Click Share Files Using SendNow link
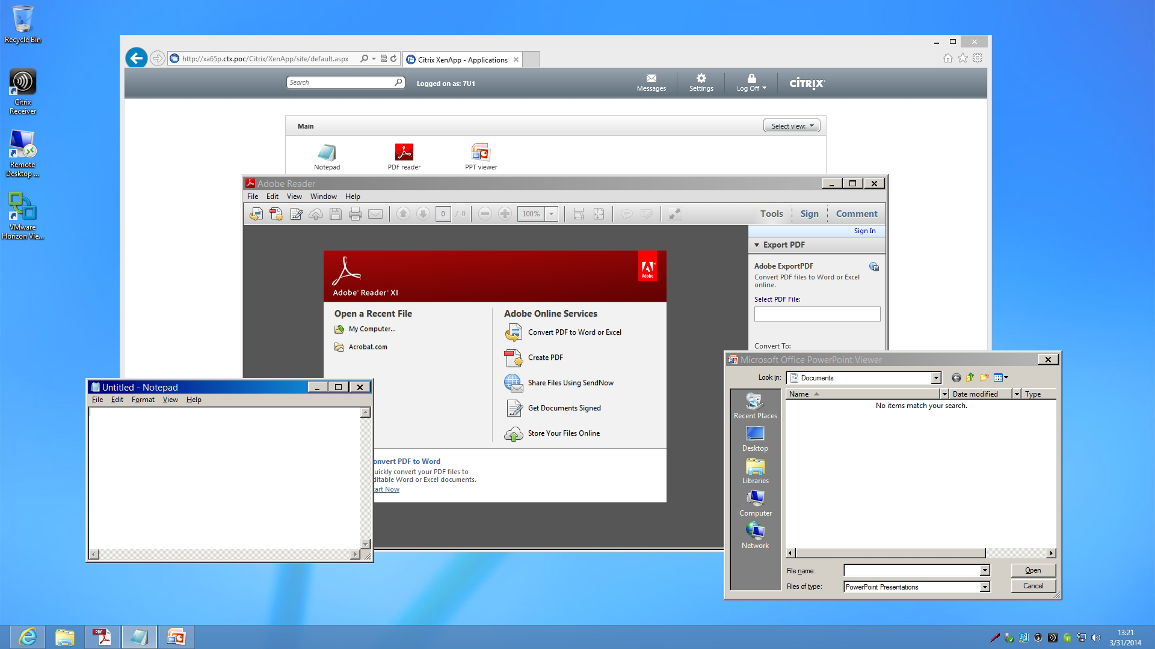 (x=571, y=383)
